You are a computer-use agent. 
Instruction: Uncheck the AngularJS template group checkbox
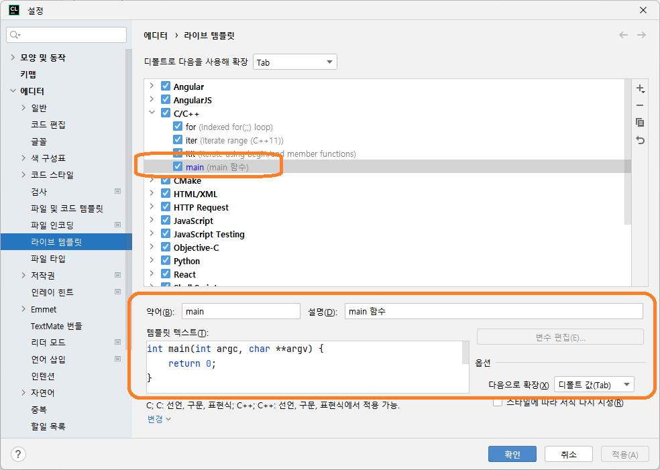click(x=166, y=100)
